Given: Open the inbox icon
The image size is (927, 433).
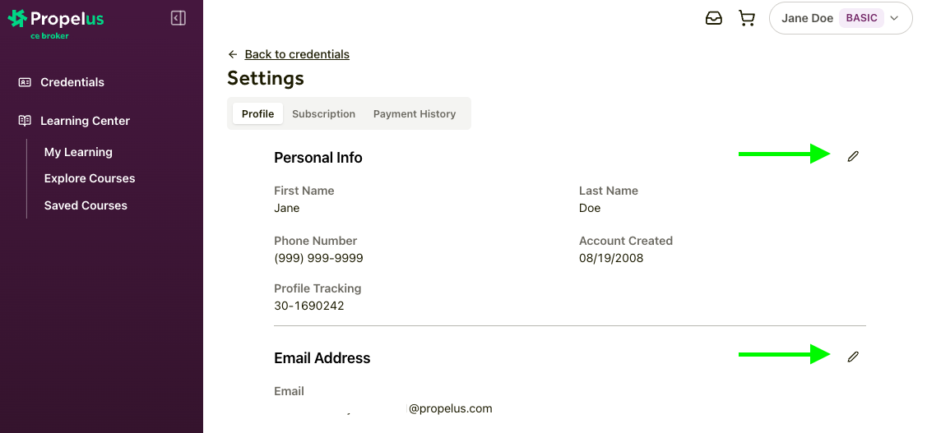Looking at the screenshot, I should point(714,18).
